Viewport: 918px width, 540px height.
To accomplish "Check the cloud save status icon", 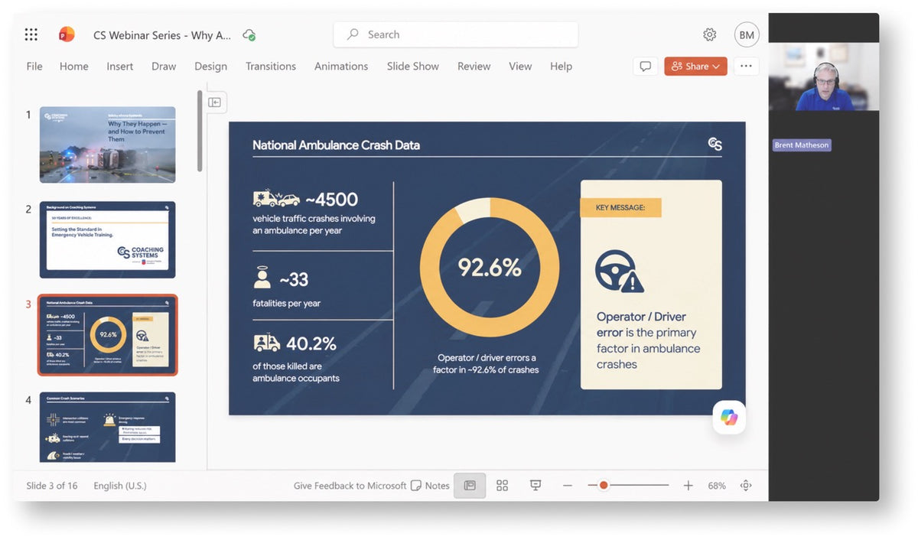I will [x=249, y=34].
